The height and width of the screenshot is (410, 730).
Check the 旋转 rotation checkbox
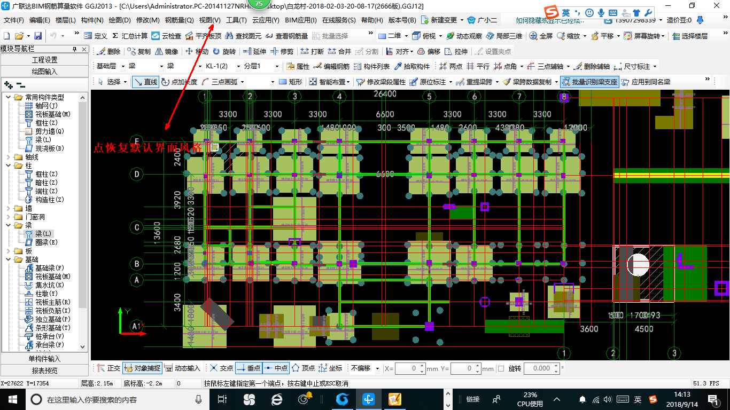(501, 368)
